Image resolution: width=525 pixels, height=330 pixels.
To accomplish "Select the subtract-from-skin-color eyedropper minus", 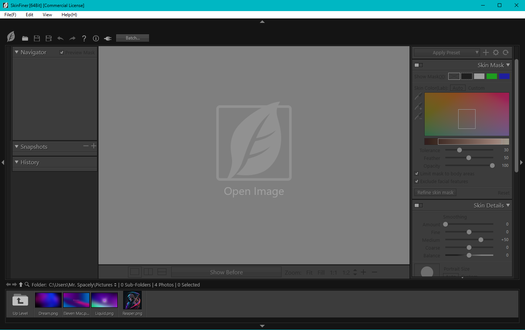I will [418, 116].
